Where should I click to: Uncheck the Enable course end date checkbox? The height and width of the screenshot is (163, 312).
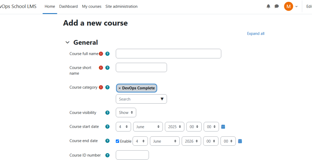(117, 141)
